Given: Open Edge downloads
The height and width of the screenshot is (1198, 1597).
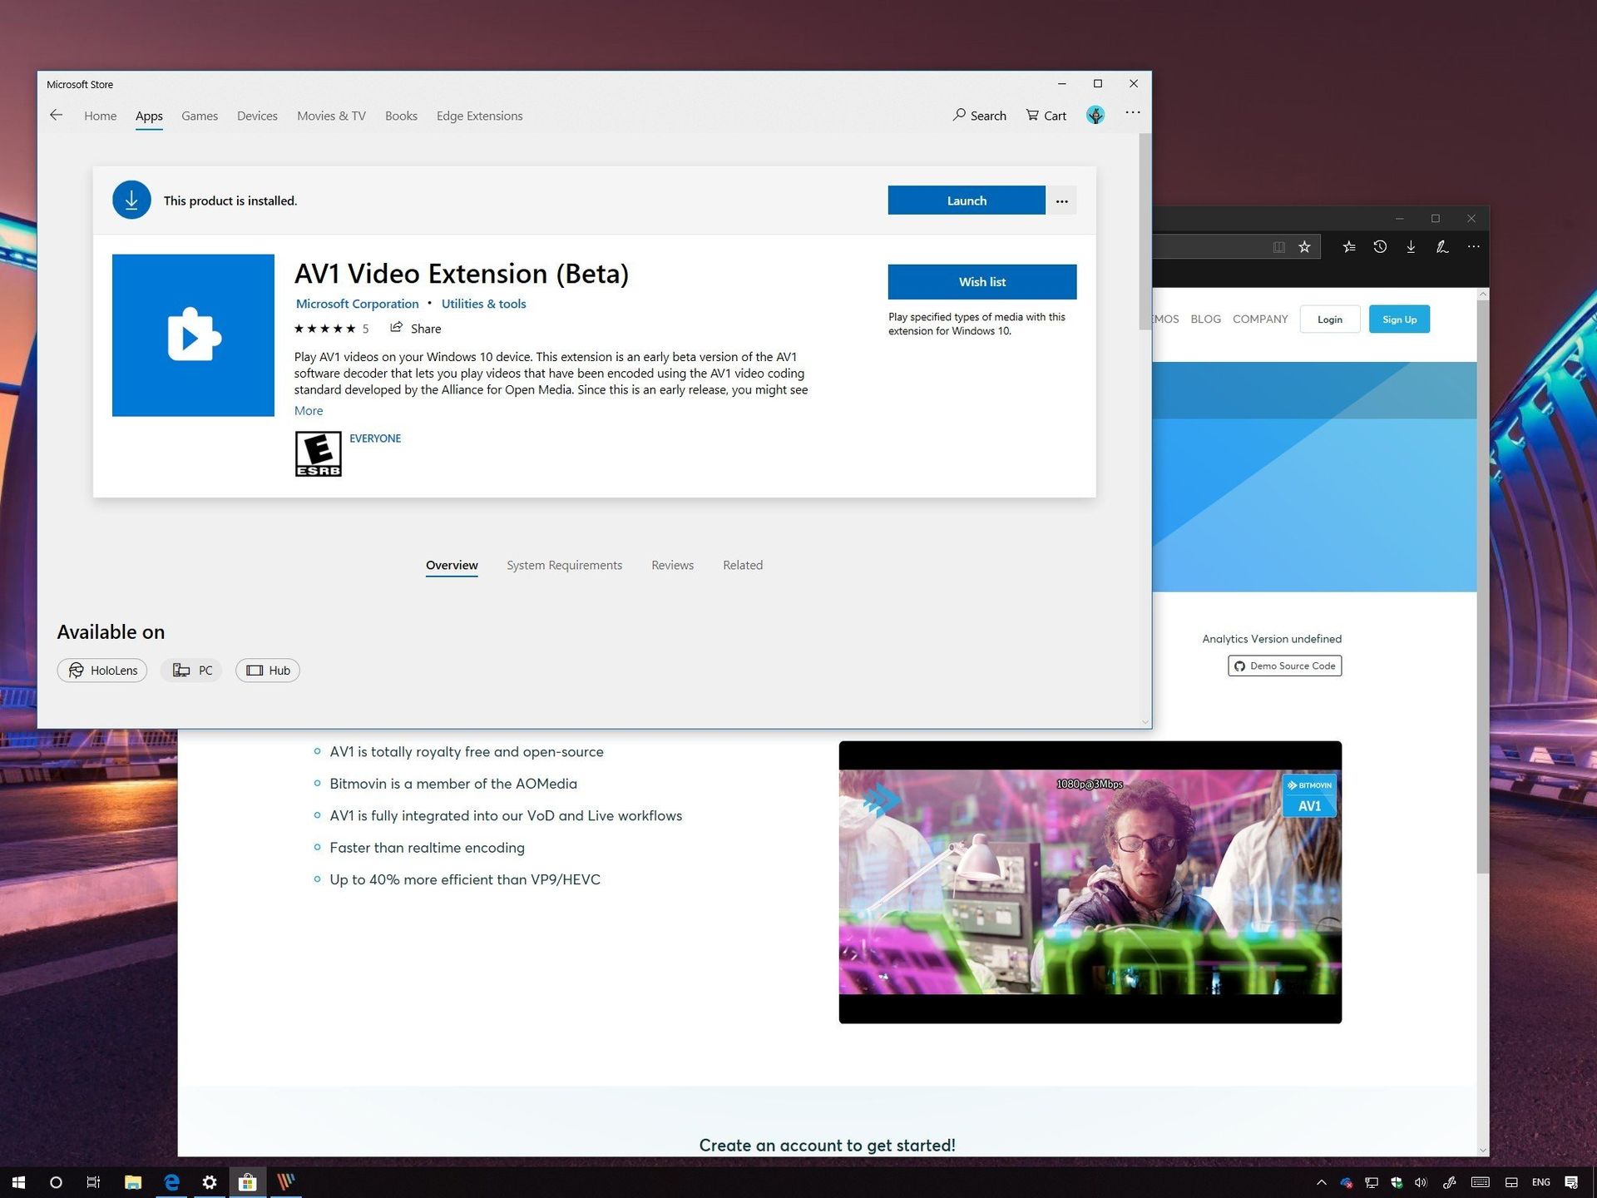Looking at the screenshot, I should [1411, 246].
